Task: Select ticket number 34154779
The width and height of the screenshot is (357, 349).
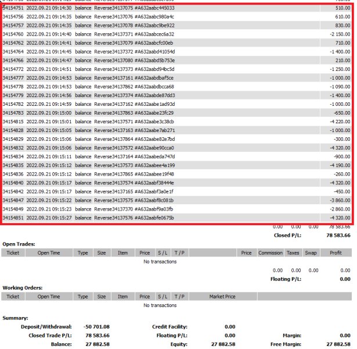Action: point(13,95)
